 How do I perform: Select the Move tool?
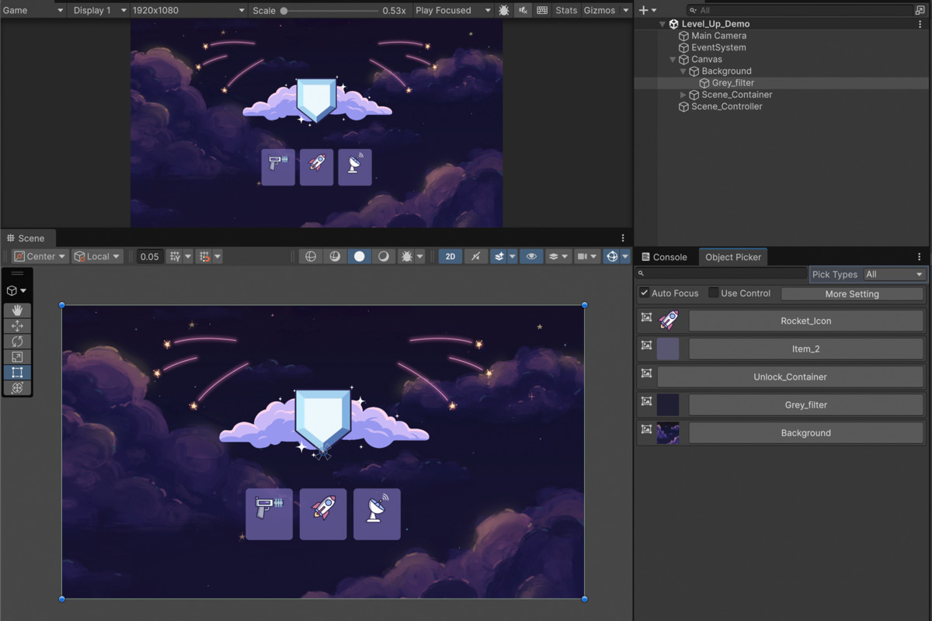[17, 326]
